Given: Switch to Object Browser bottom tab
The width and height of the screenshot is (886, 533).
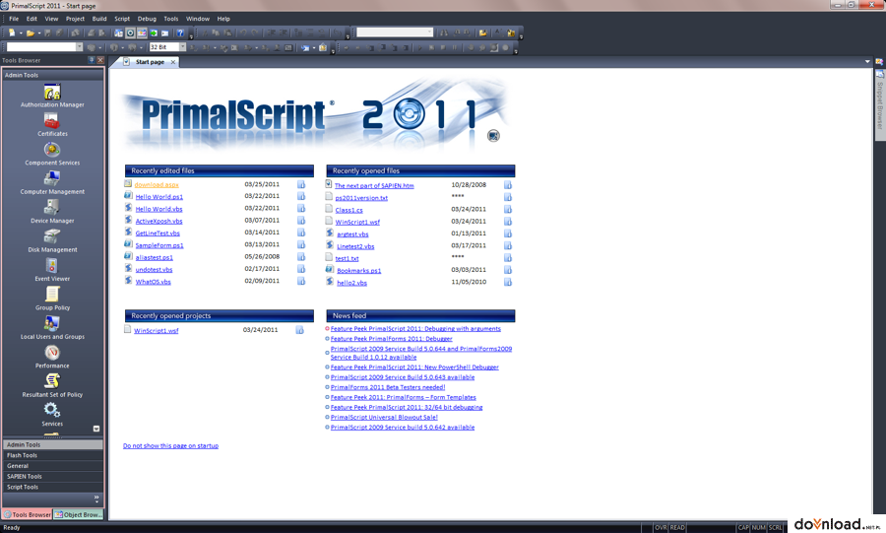Looking at the screenshot, I should 79,515.
